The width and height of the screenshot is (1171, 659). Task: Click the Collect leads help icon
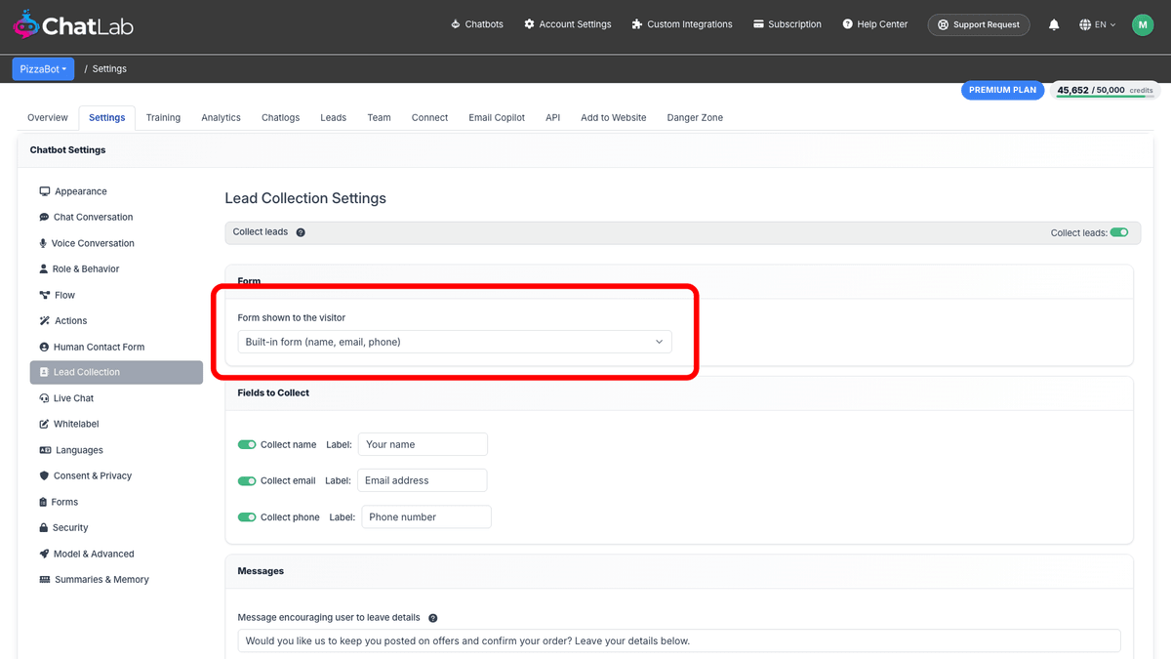click(301, 232)
